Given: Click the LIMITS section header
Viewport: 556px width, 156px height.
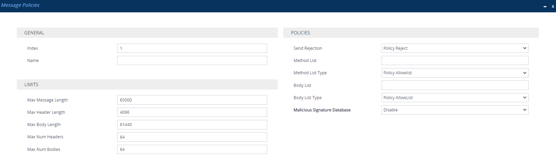Looking at the screenshot, I should [x=31, y=84].
